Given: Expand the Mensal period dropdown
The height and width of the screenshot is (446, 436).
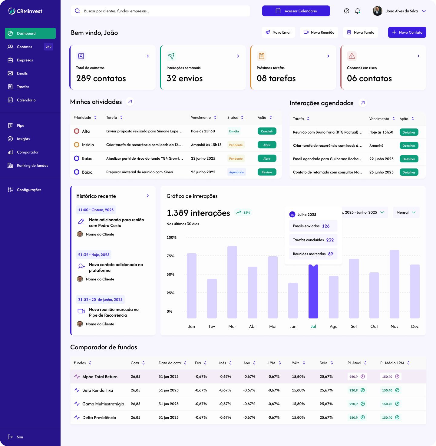Looking at the screenshot, I should 406,212.
